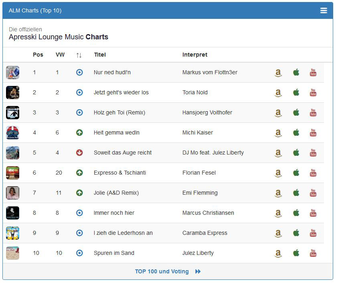Open Amazon link for Nur ned hudl'n

pyautogui.click(x=278, y=73)
